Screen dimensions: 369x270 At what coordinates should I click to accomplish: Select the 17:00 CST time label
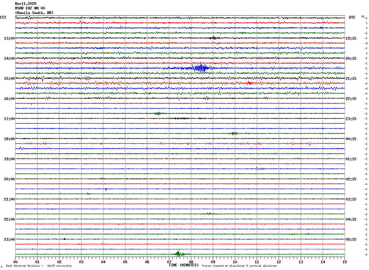click(x=9, y=119)
